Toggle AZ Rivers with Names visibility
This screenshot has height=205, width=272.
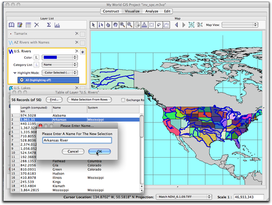[83, 43]
